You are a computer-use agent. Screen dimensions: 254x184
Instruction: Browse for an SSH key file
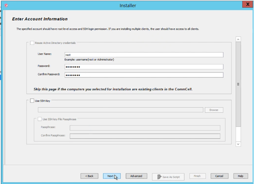[214, 110]
